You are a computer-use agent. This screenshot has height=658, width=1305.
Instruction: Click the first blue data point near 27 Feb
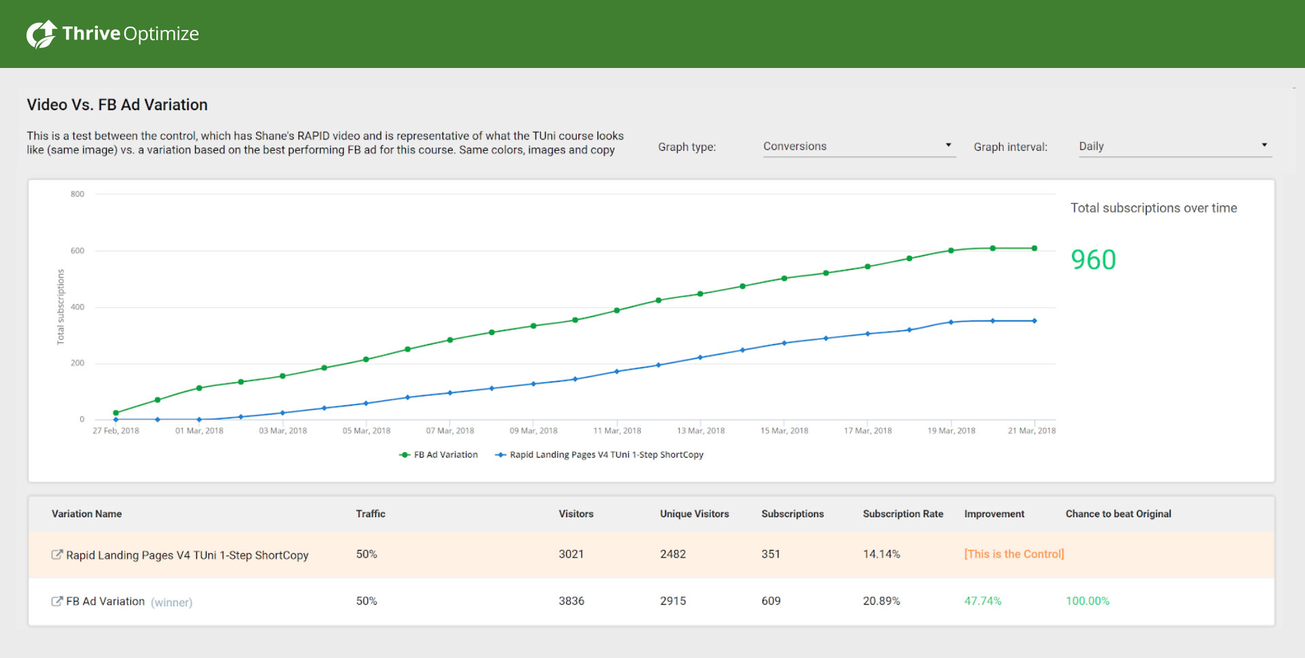click(116, 419)
